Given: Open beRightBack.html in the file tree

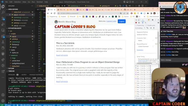Looking at the screenshot, I should point(18,63).
